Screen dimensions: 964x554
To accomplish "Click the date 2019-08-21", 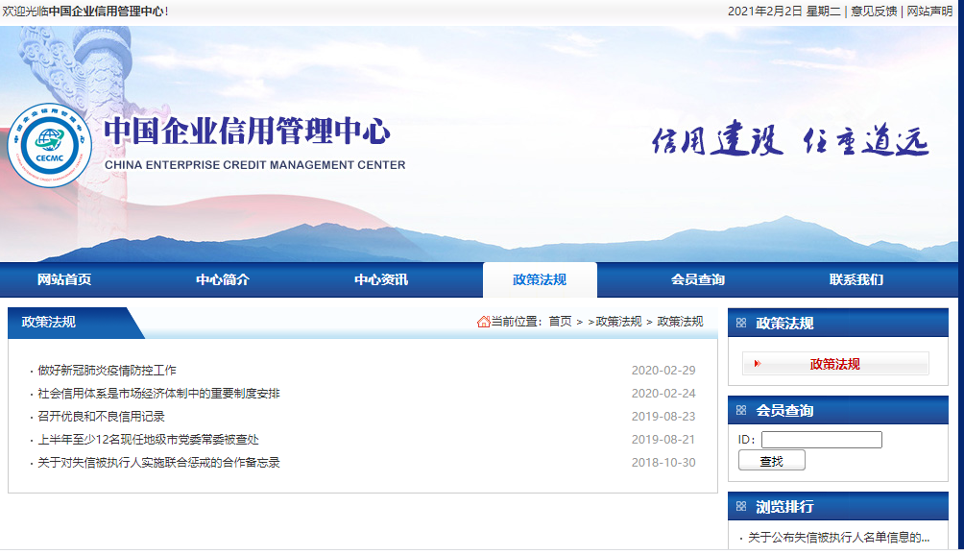I will pos(663,440).
